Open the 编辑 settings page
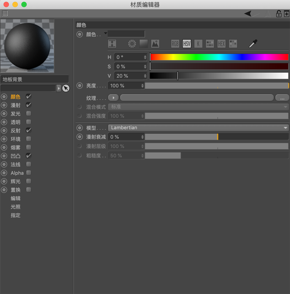 coord(15,198)
